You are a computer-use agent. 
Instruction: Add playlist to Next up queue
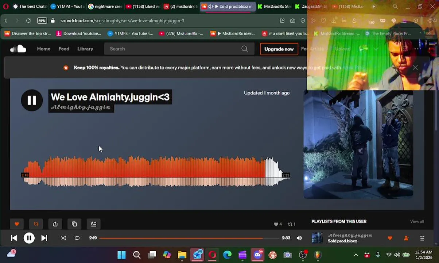pyautogui.click(x=93, y=224)
